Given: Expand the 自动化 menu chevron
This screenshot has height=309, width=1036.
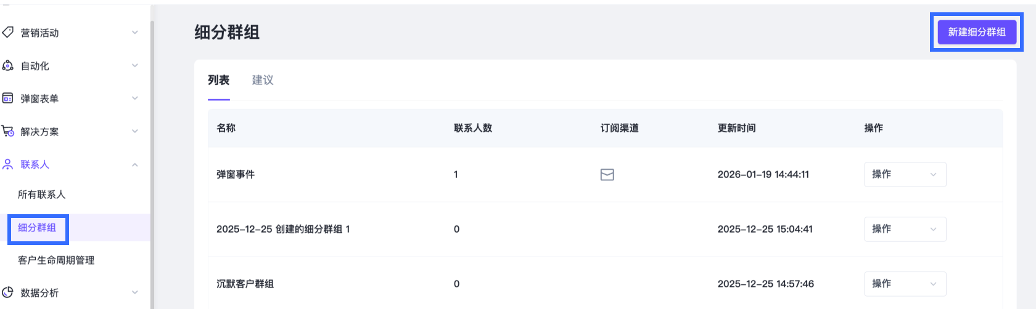Looking at the screenshot, I should [x=135, y=66].
